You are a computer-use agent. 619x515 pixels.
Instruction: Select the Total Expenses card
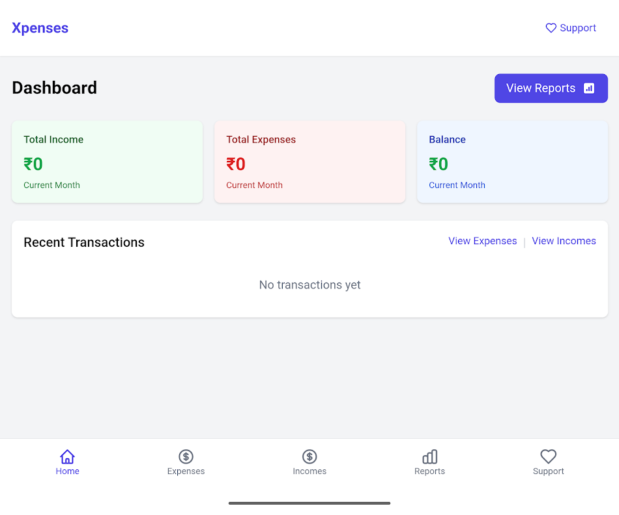coord(309,161)
